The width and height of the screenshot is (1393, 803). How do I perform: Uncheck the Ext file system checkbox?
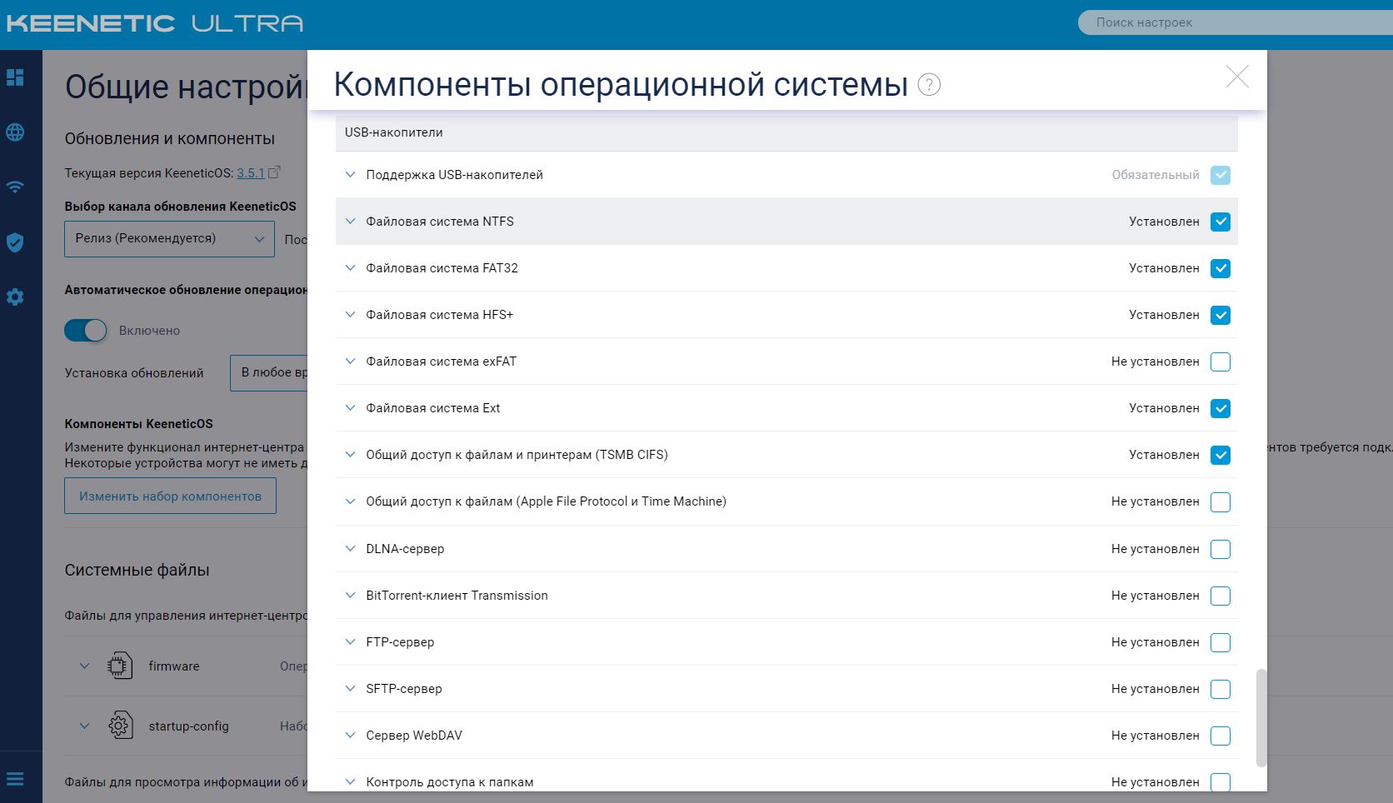(x=1221, y=408)
